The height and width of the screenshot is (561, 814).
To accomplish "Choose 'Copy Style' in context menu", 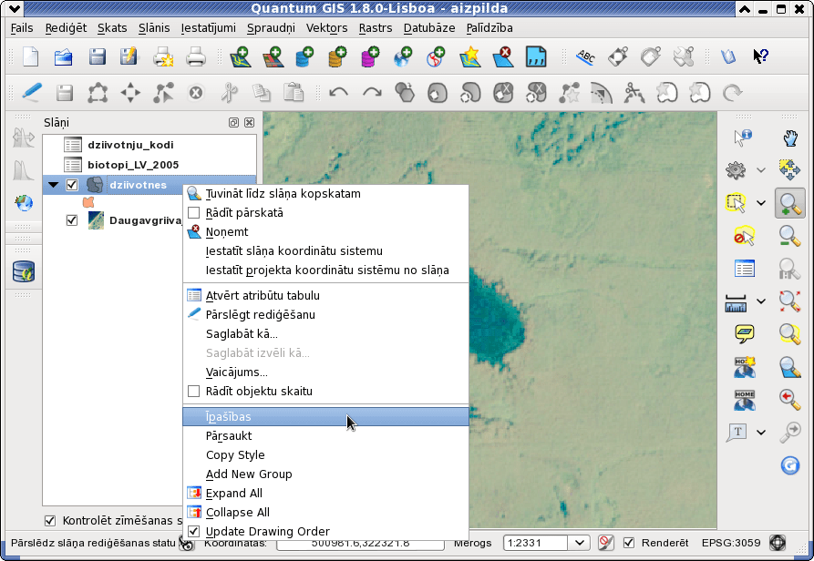I will [325, 454].
